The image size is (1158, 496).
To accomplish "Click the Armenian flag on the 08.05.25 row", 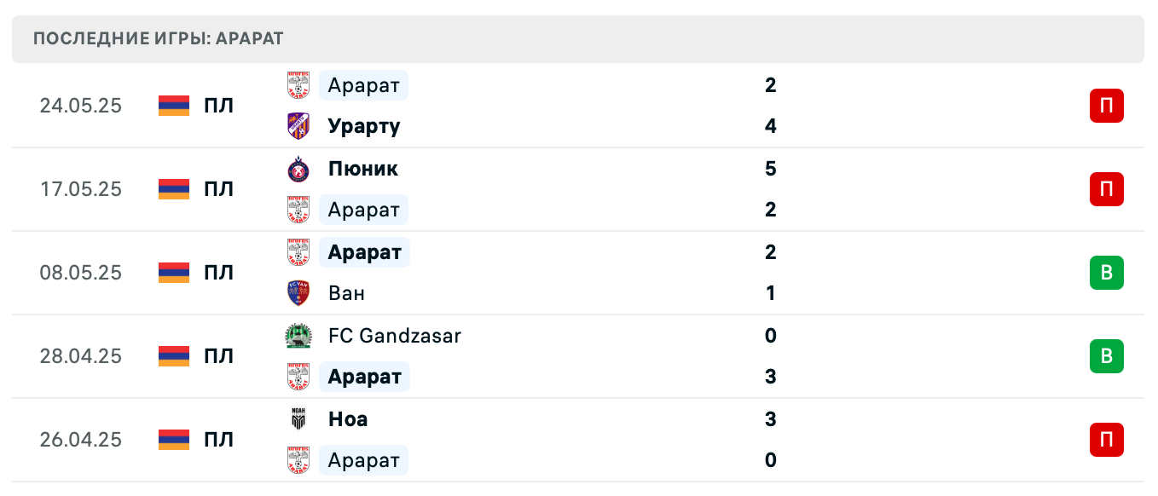I will (x=173, y=273).
